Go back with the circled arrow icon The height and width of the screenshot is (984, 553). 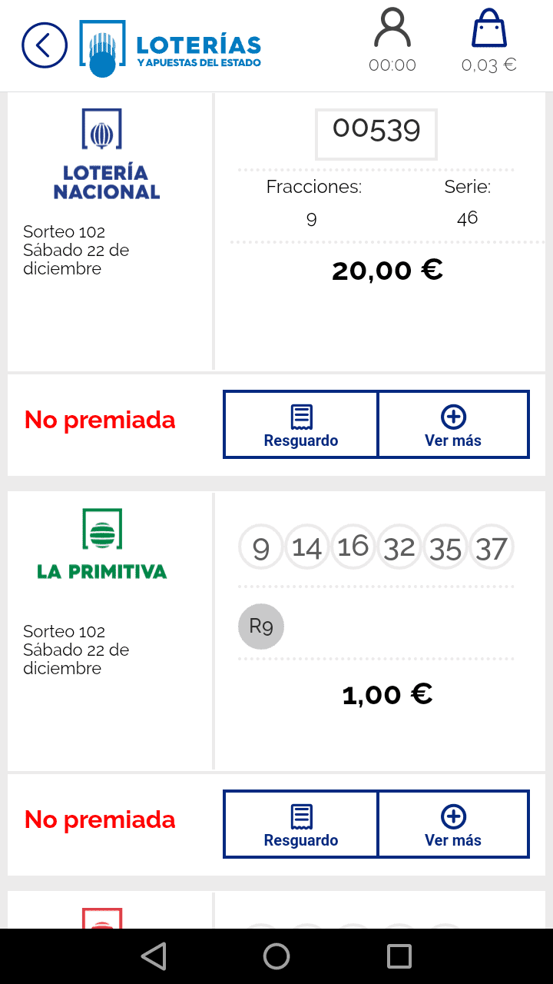click(x=45, y=45)
